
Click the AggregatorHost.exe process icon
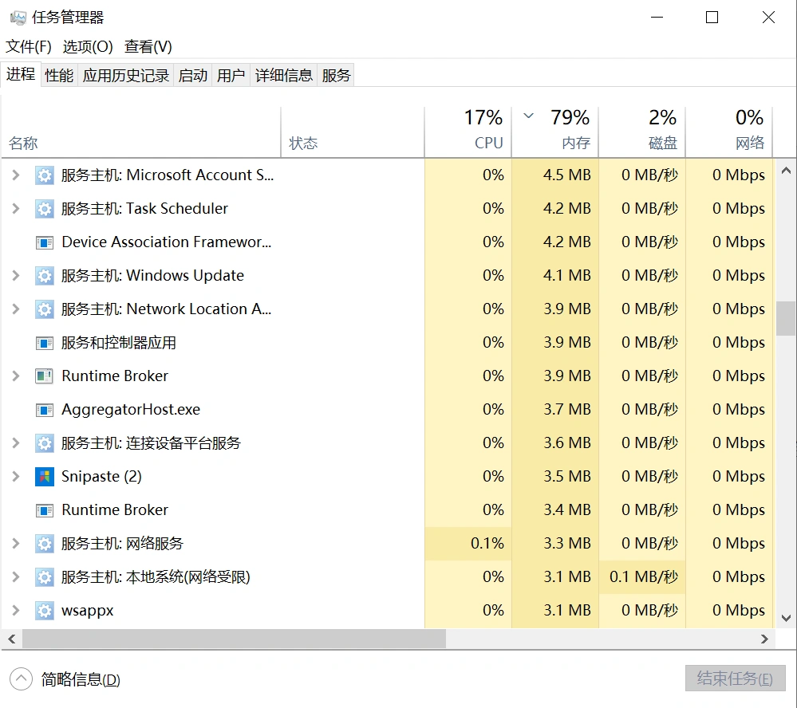(44, 409)
